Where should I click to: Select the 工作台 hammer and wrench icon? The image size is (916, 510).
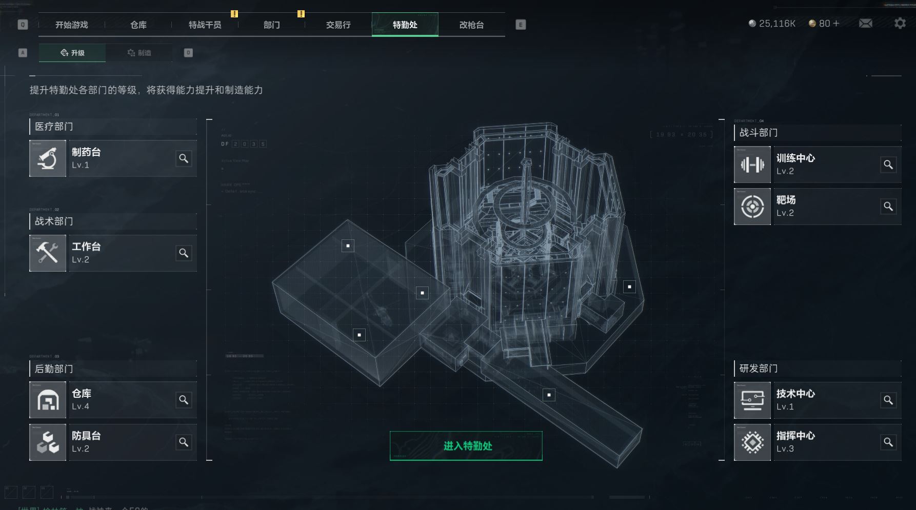pos(48,253)
